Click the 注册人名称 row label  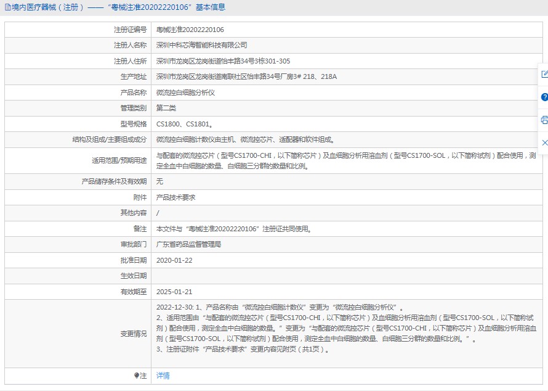tap(130, 45)
